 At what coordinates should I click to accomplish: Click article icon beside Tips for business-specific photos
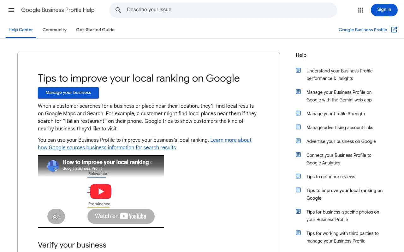pos(298,211)
